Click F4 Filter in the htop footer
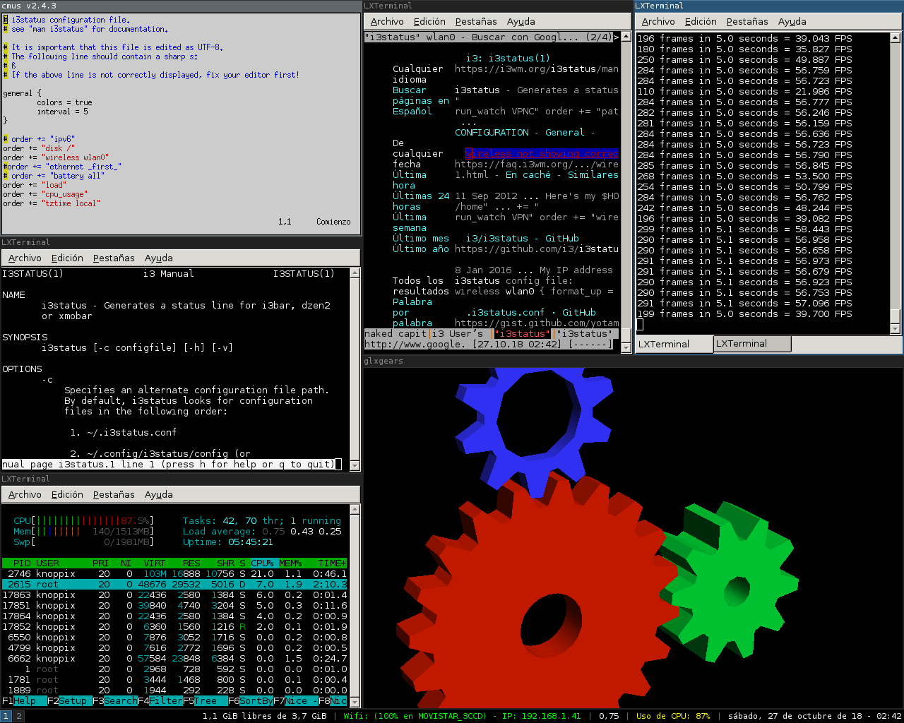904x723 pixels. 160,701
